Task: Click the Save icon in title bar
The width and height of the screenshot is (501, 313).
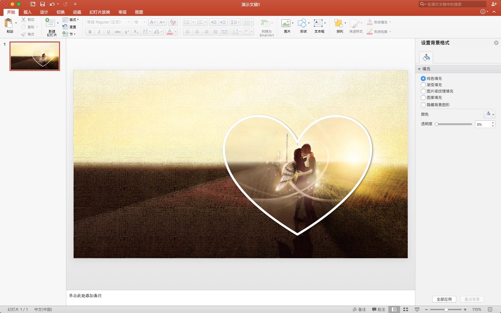Action: pos(43,4)
